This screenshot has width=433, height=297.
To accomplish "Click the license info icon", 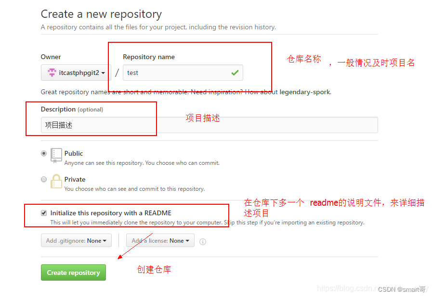I will coord(203,242).
